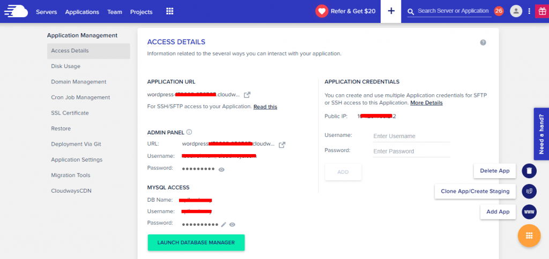Screen dimensions: 549x259
Task: Click the Enter Username field
Action: (x=411, y=136)
